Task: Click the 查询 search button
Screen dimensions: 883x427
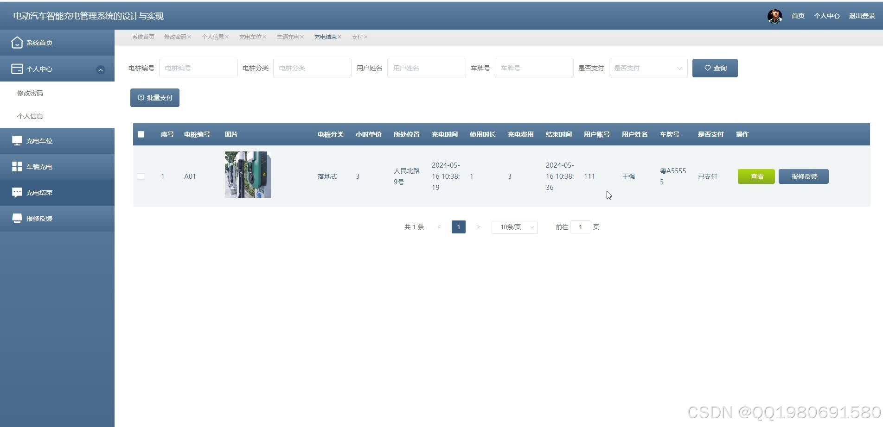Action: click(715, 68)
